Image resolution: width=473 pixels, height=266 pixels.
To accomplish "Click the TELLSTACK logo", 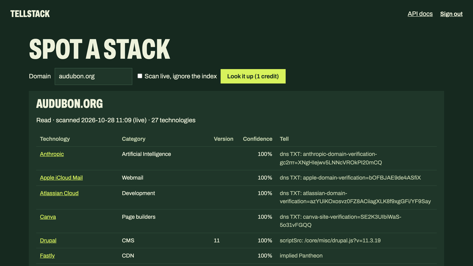I will [x=30, y=14].
